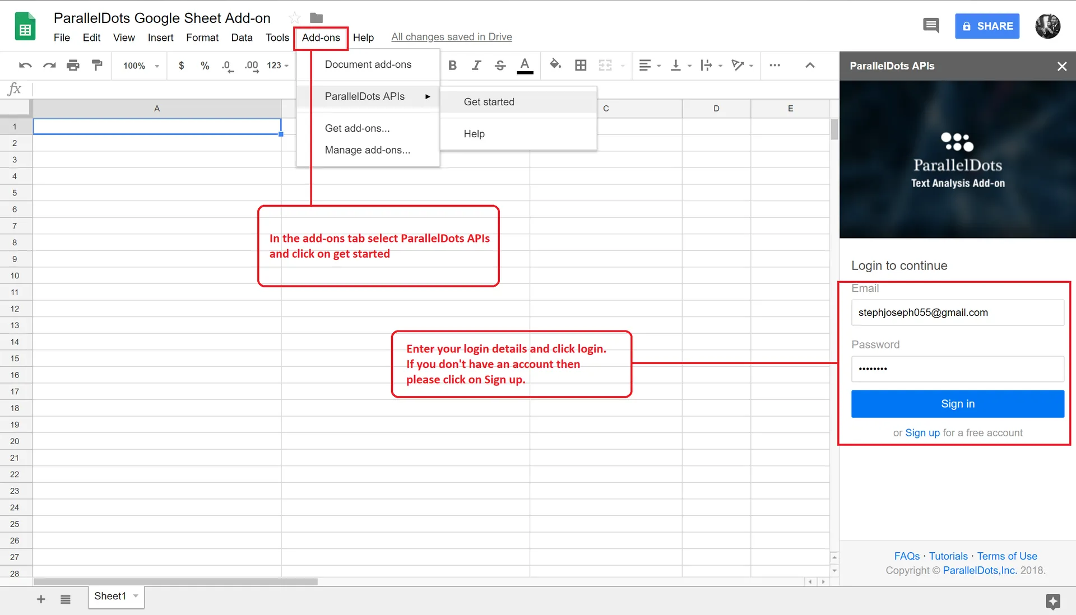Open the Insert menu
This screenshot has height=615, width=1076.
coord(160,38)
